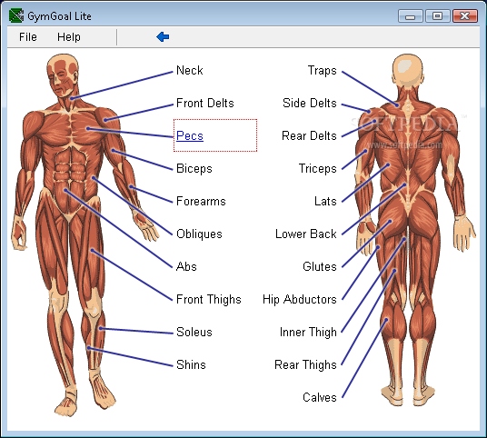487x438 pixels.
Task: Select the Traps label
Action: point(322,71)
